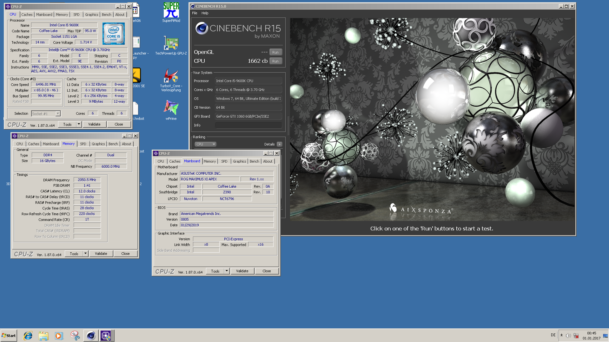
Task: Click the Info input field in Cinebench
Action: (248, 125)
